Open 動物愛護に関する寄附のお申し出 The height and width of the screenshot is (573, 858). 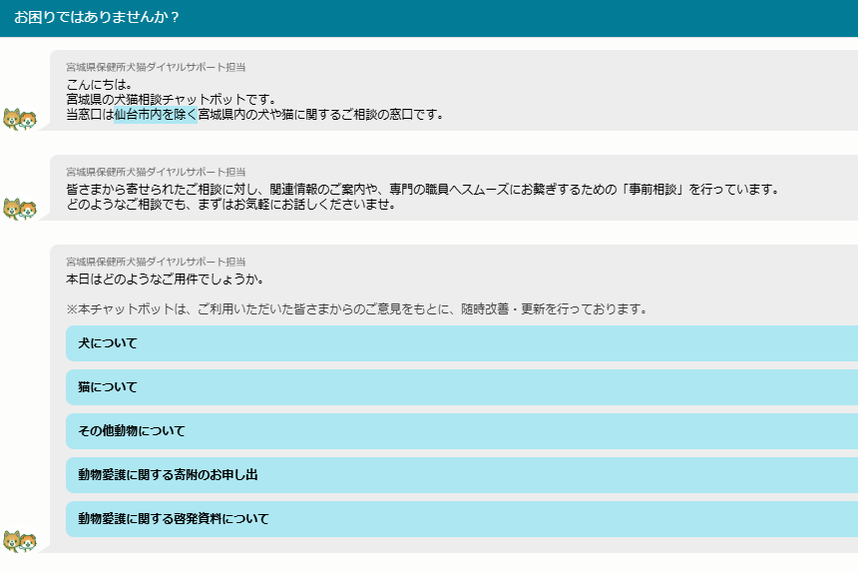click(461, 475)
